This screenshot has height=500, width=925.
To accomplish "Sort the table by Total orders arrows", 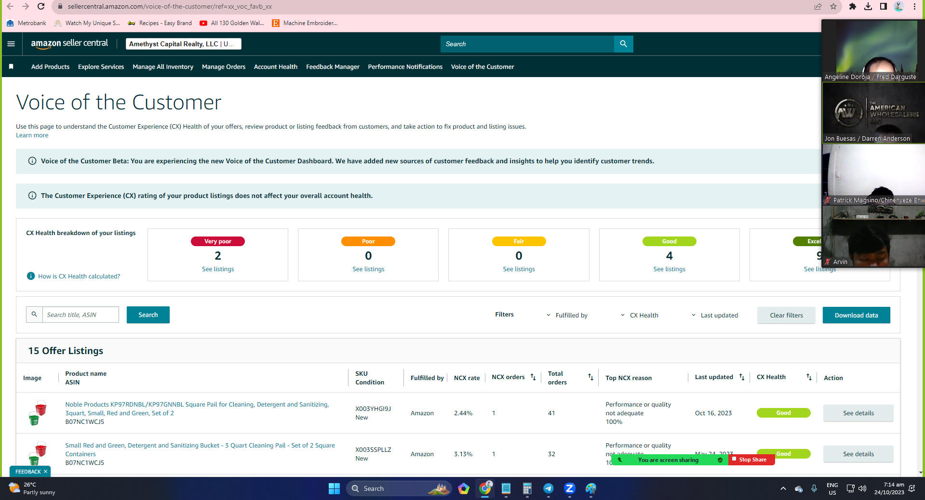I will [x=590, y=377].
